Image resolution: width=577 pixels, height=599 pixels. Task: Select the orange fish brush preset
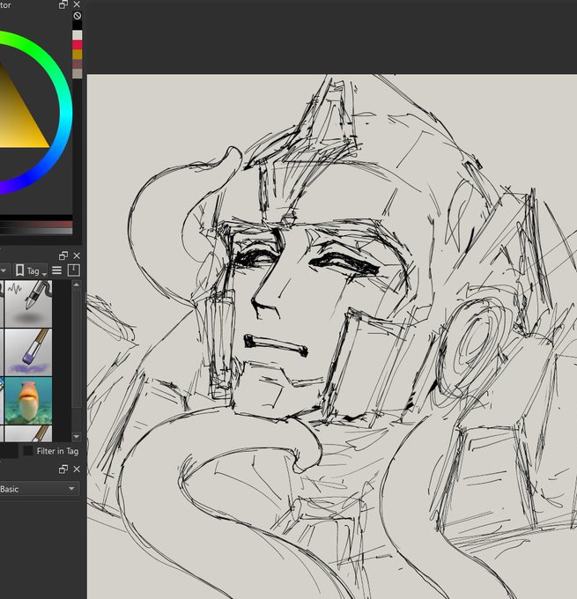(x=28, y=400)
